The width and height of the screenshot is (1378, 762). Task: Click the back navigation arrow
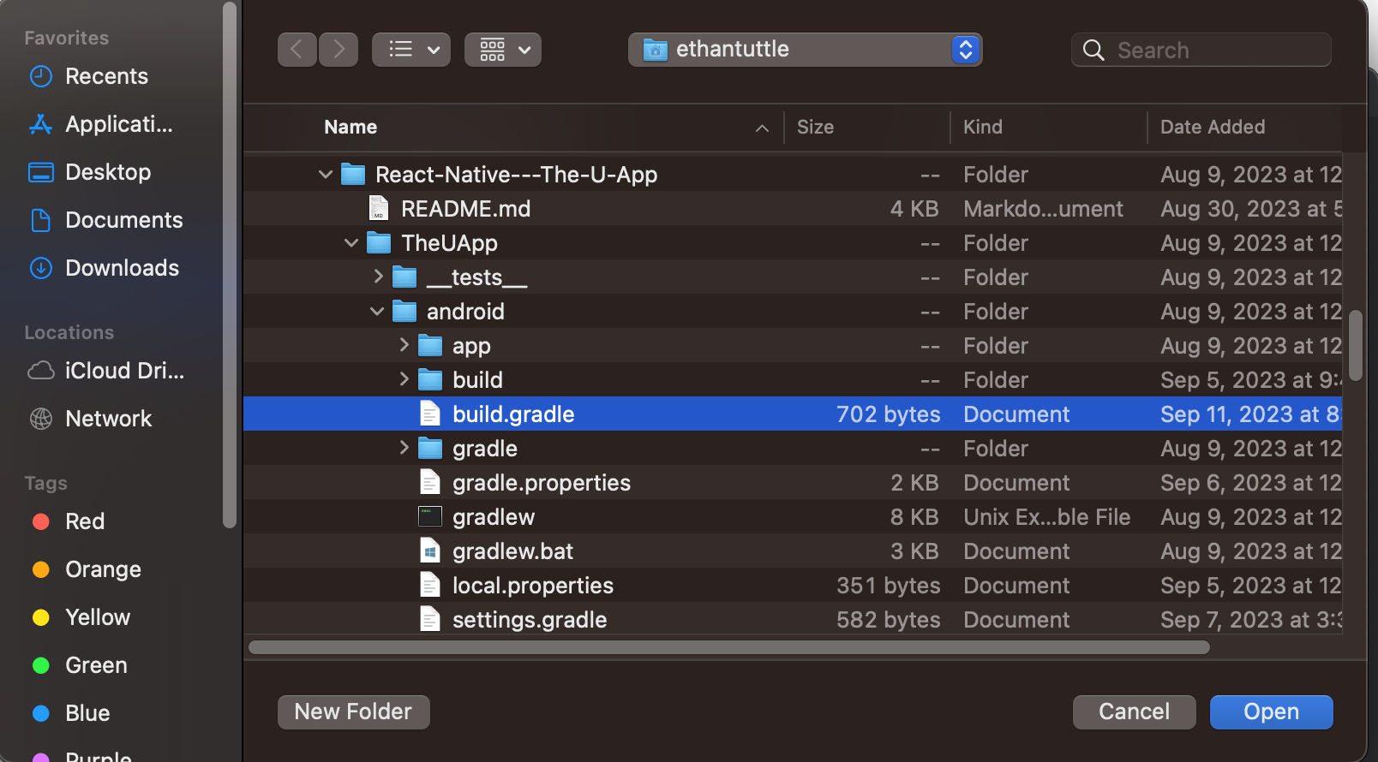pos(297,50)
